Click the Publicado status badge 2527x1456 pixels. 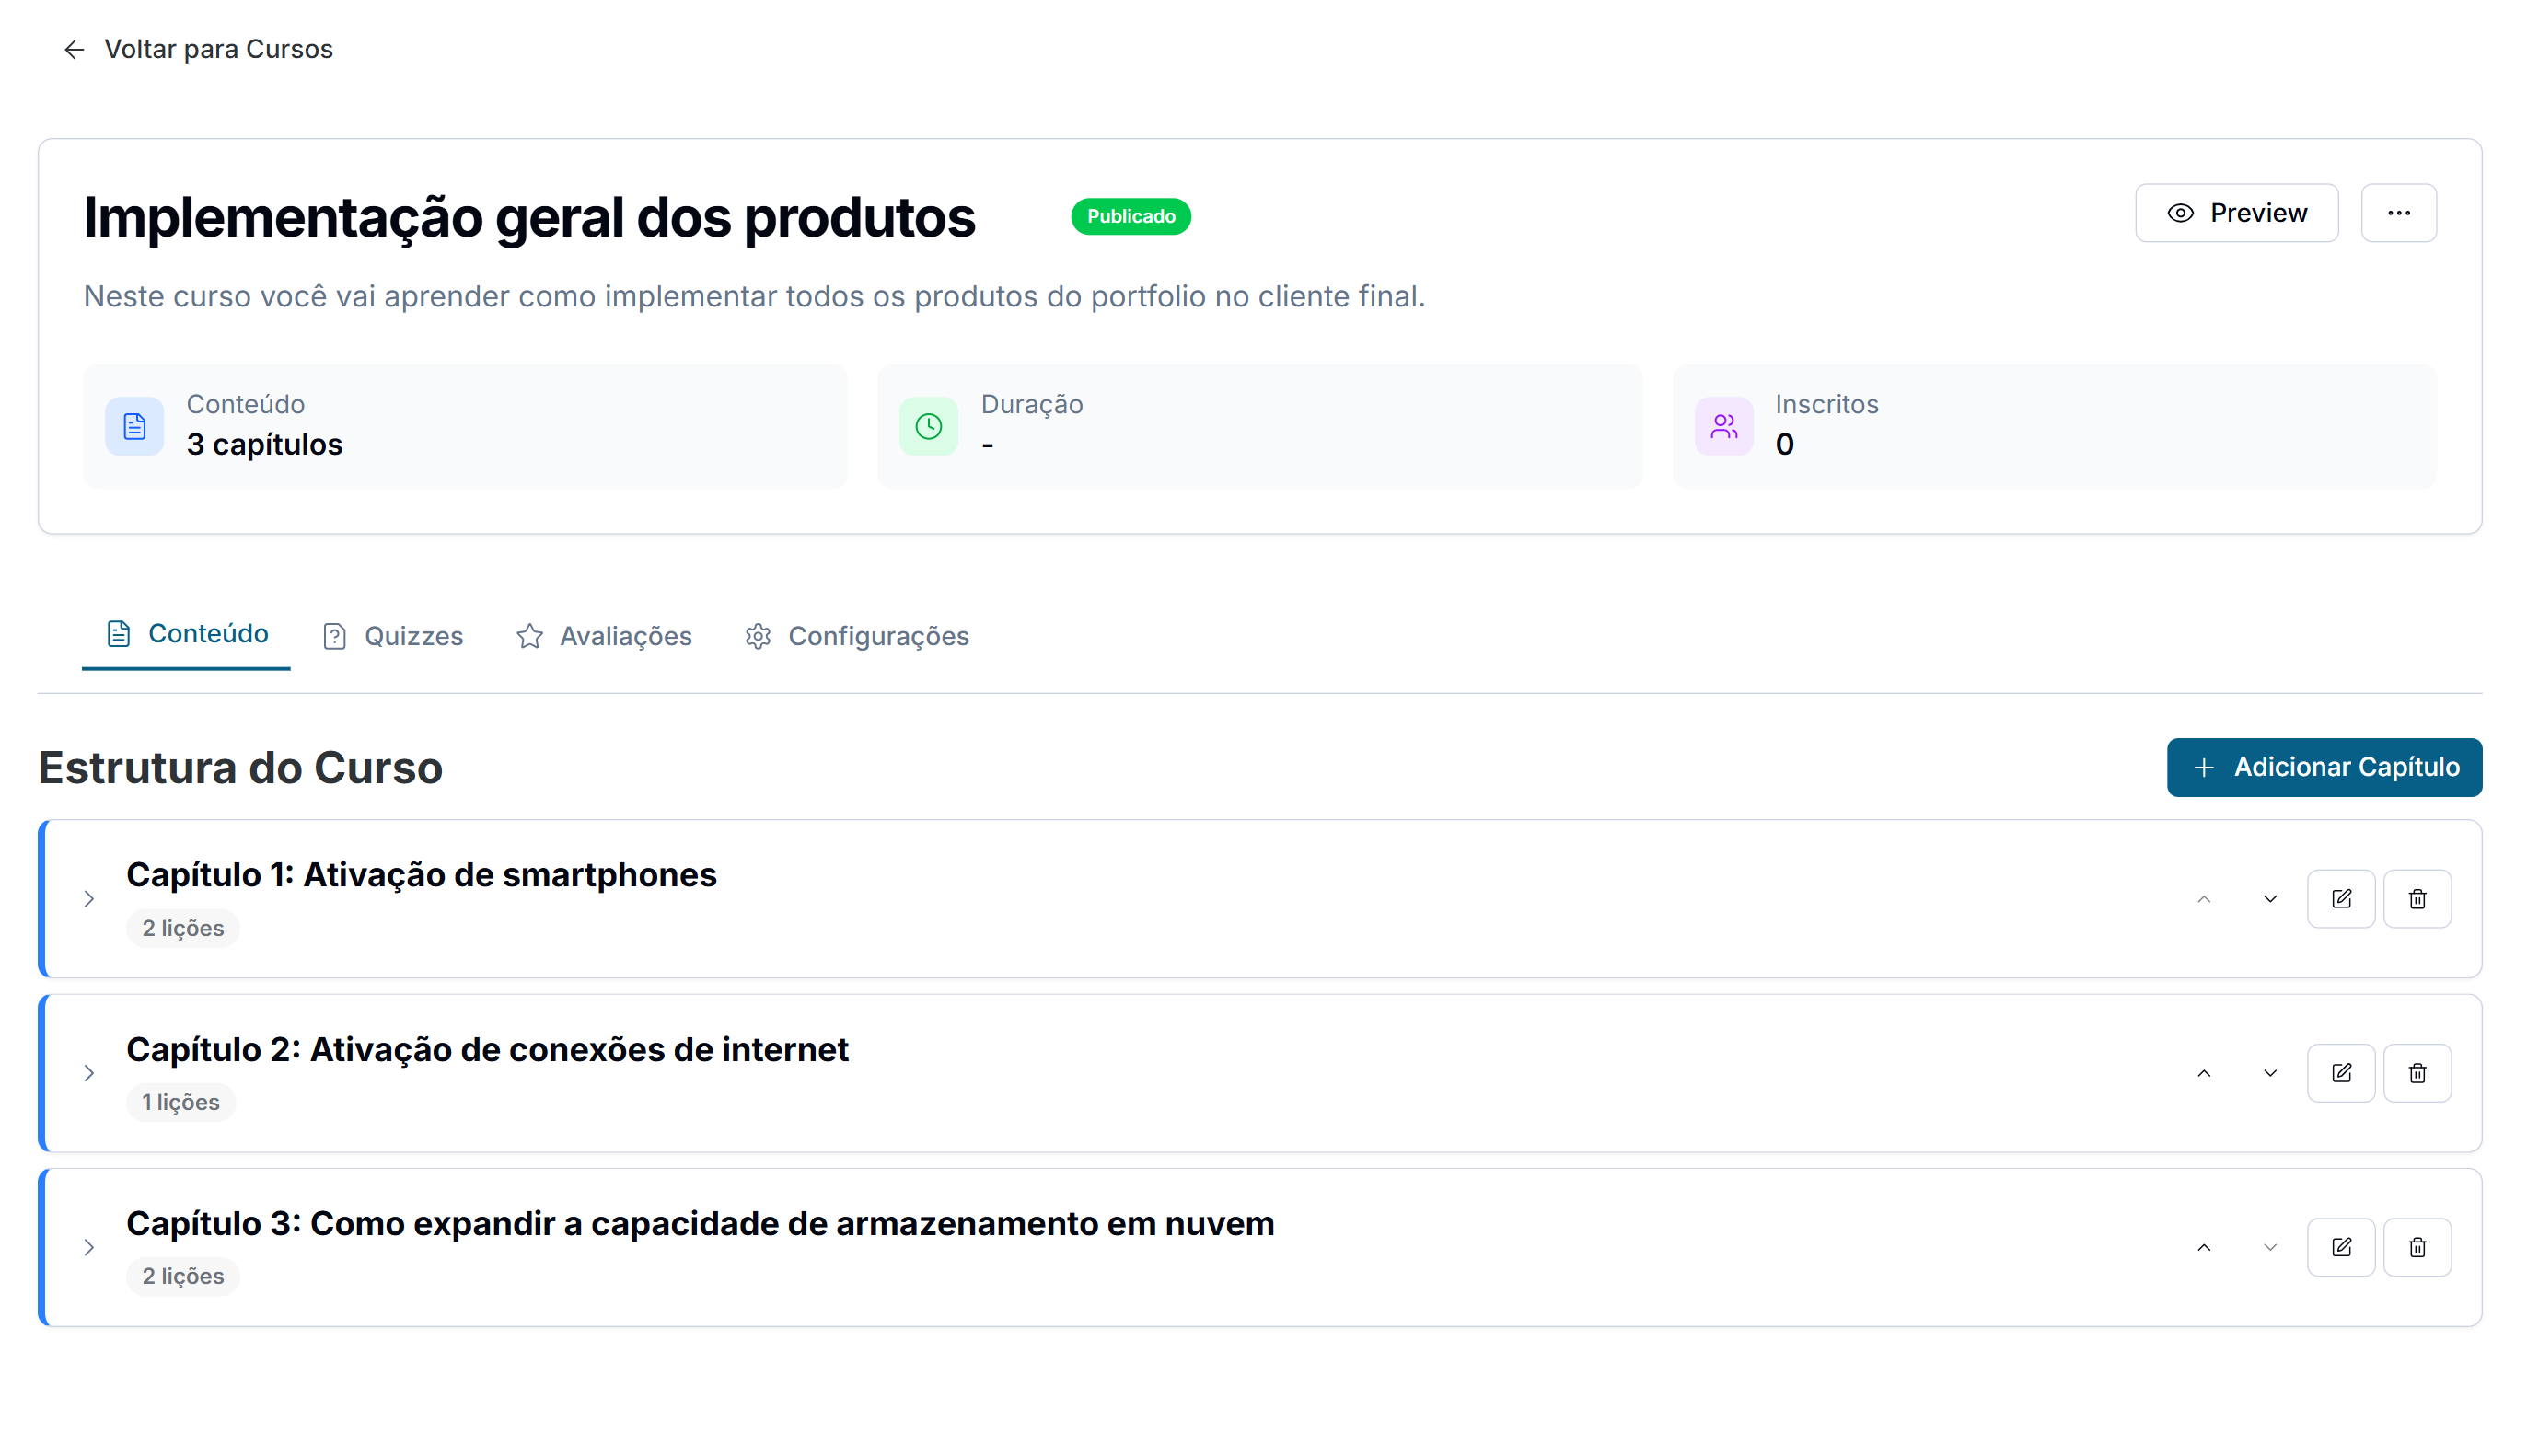(1130, 216)
